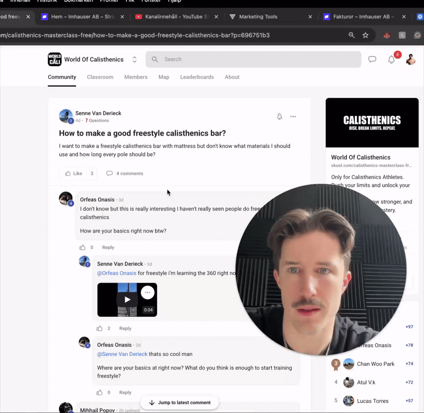Open skool.com/calisthenics-masterclass link in sidebar
Viewport: 424px width, 413px height.
[x=371, y=165]
